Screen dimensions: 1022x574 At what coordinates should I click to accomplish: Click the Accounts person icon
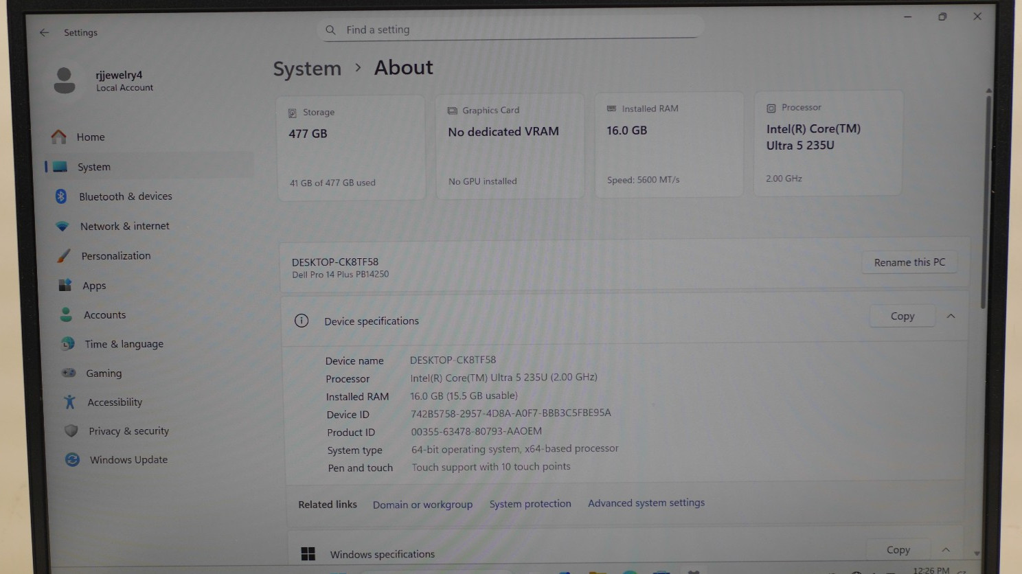pos(66,314)
